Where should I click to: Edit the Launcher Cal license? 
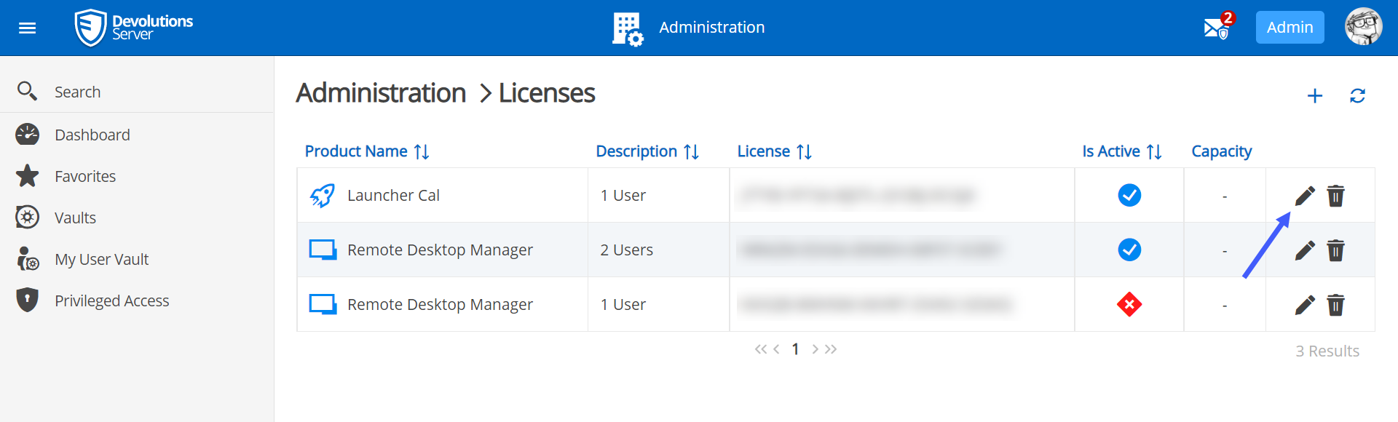pyautogui.click(x=1305, y=196)
